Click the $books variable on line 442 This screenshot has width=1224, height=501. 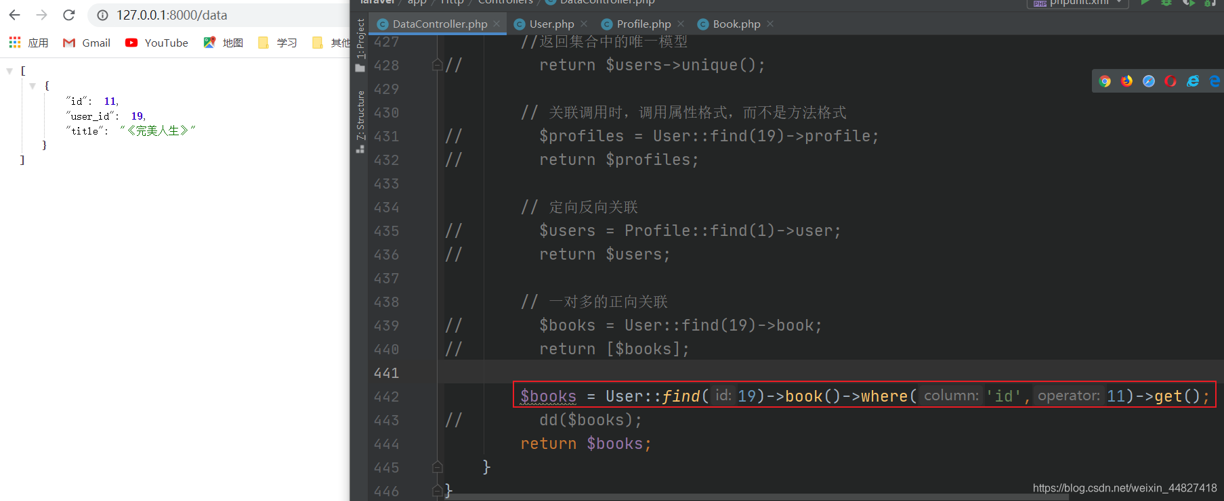tap(548, 396)
